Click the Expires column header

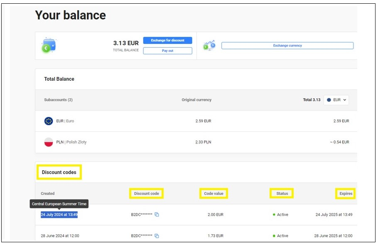[346, 193]
